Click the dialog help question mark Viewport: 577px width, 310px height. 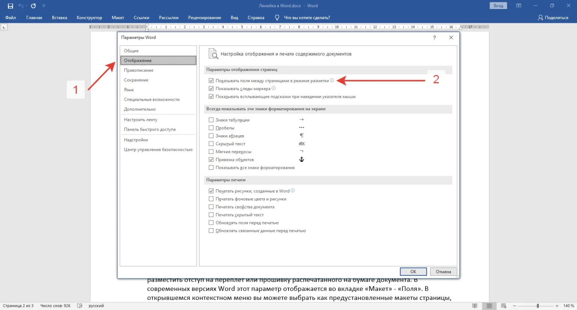pyautogui.click(x=435, y=38)
